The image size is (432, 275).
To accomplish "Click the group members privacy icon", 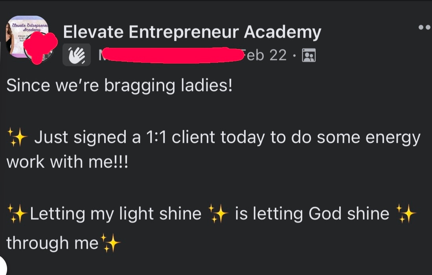I will pos(309,56).
